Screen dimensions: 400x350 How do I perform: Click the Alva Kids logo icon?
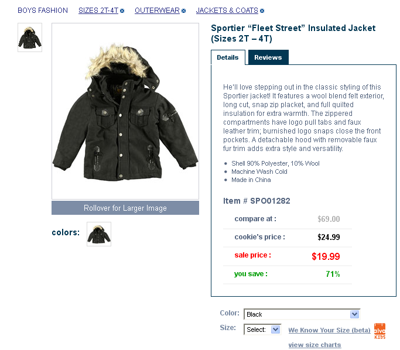pos(380,331)
